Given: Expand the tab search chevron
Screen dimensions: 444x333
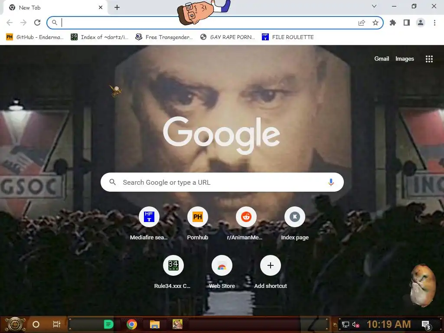Looking at the screenshot, I should coord(374,6).
